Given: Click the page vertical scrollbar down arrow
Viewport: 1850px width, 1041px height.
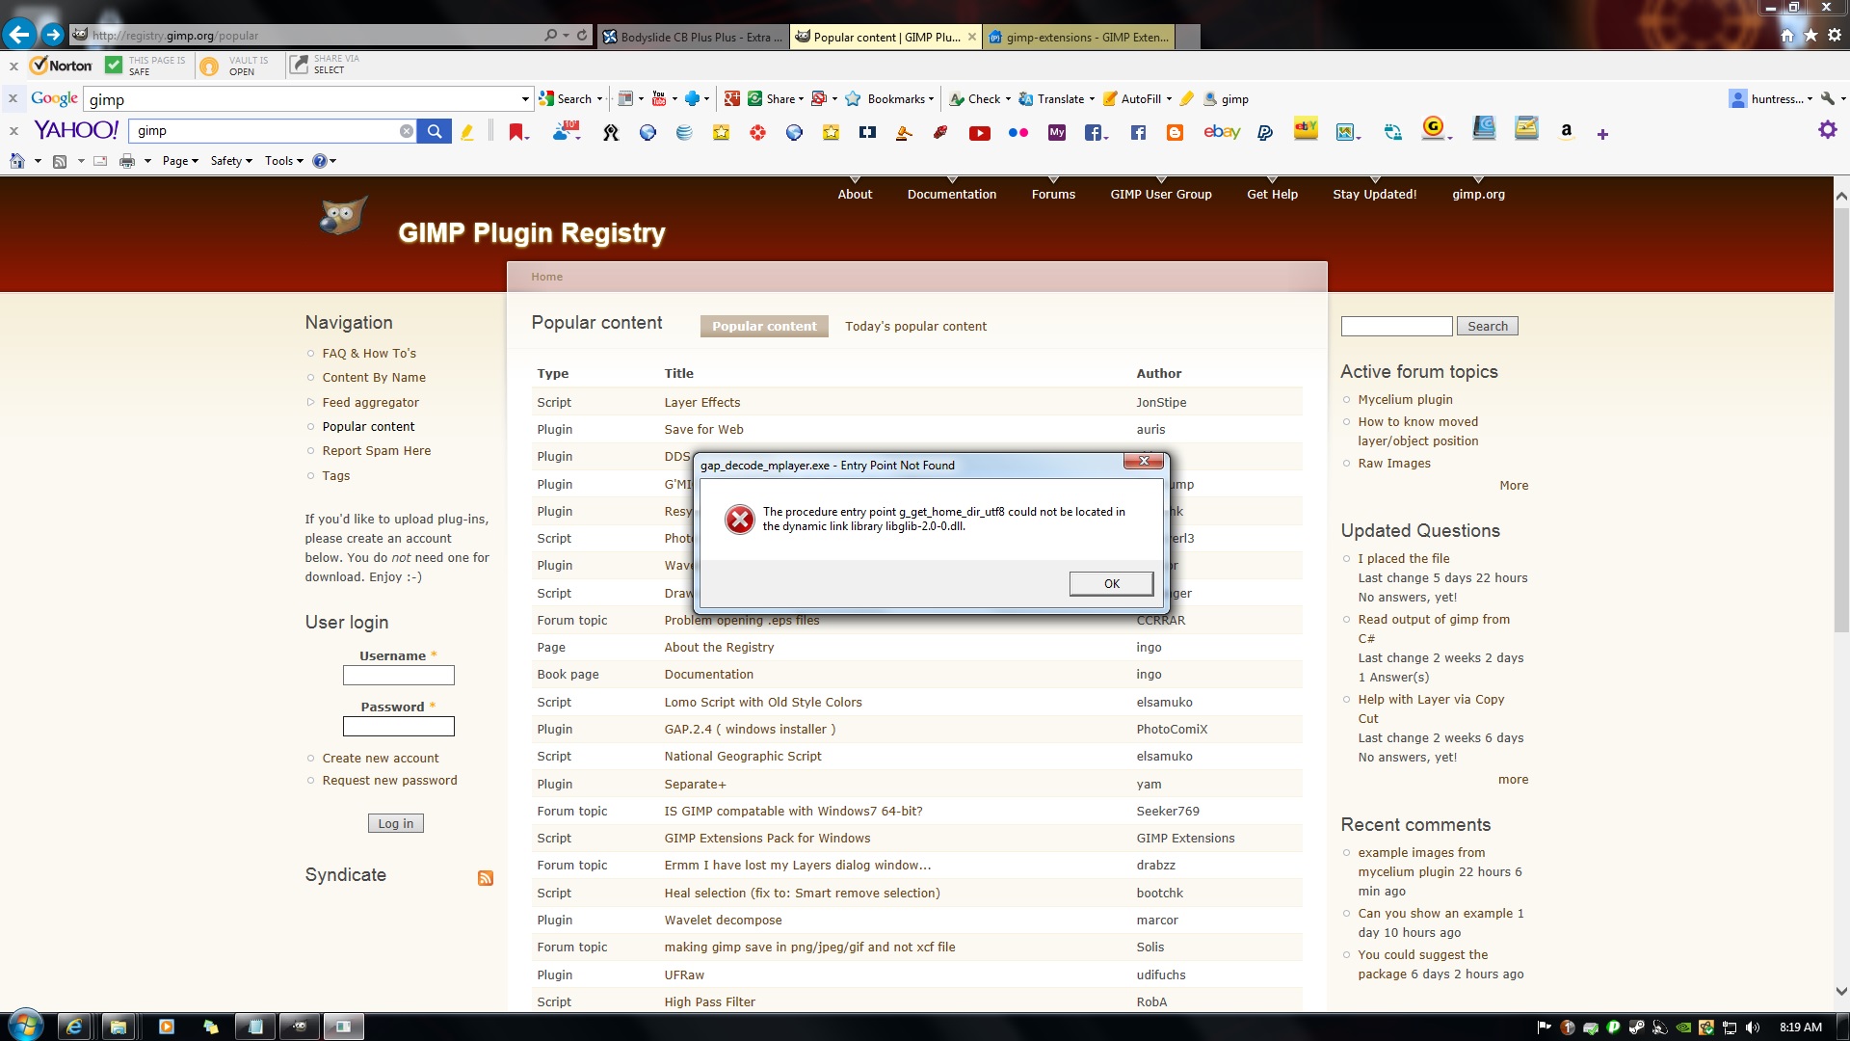Looking at the screenshot, I should click(1841, 991).
